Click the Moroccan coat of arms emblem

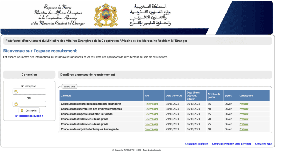coord(106,15)
